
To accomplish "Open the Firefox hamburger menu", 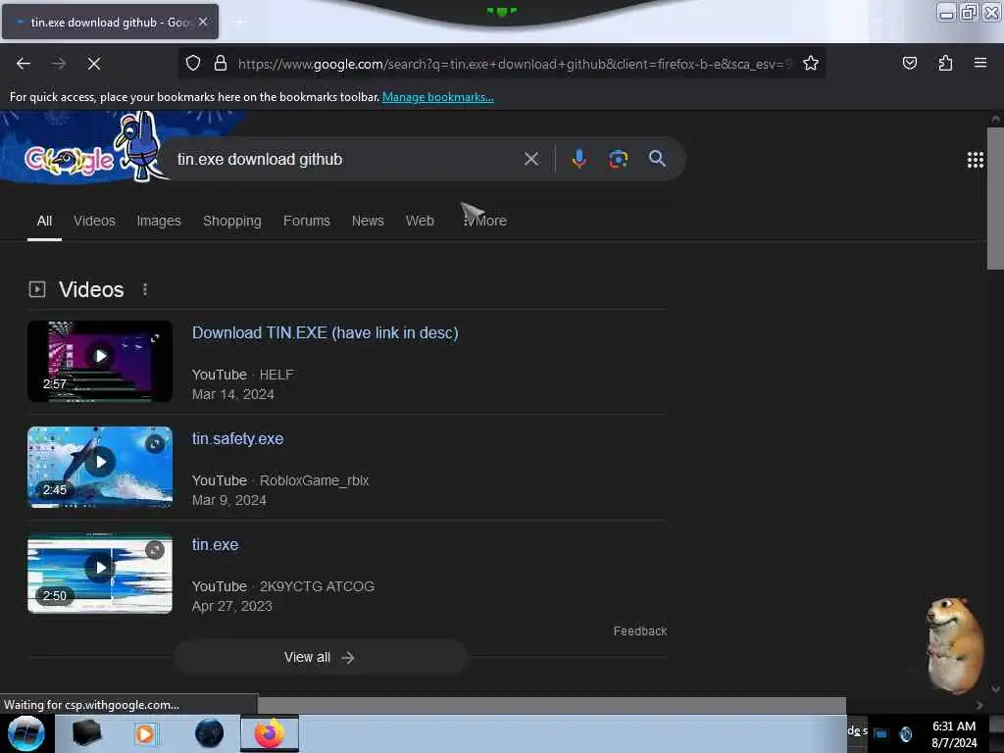I will point(979,63).
